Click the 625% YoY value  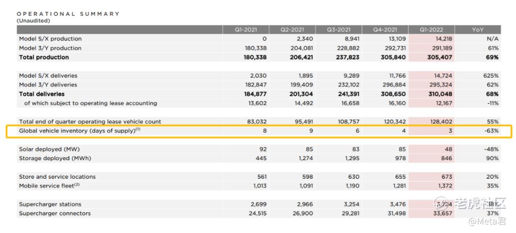492,75
